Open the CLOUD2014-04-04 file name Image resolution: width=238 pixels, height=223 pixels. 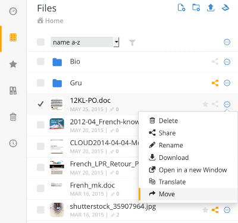[x=104, y=143]
